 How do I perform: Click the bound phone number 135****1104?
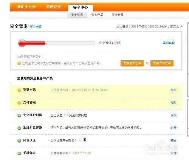pyautogui.click(x=82, y=153)
